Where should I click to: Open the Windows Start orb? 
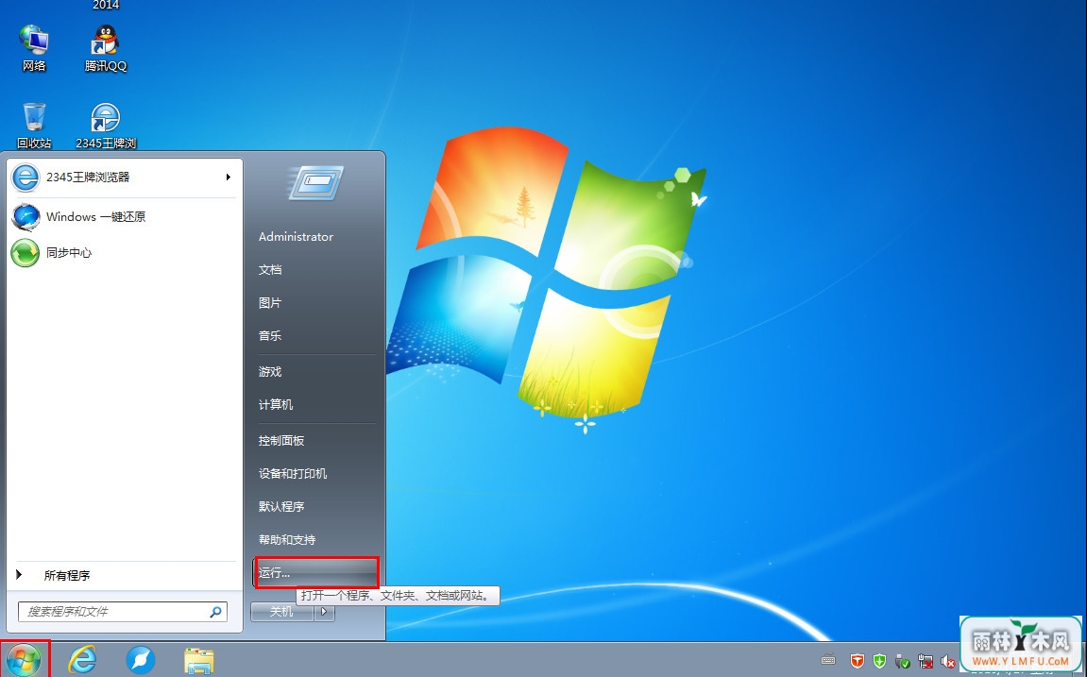point(24,660)
